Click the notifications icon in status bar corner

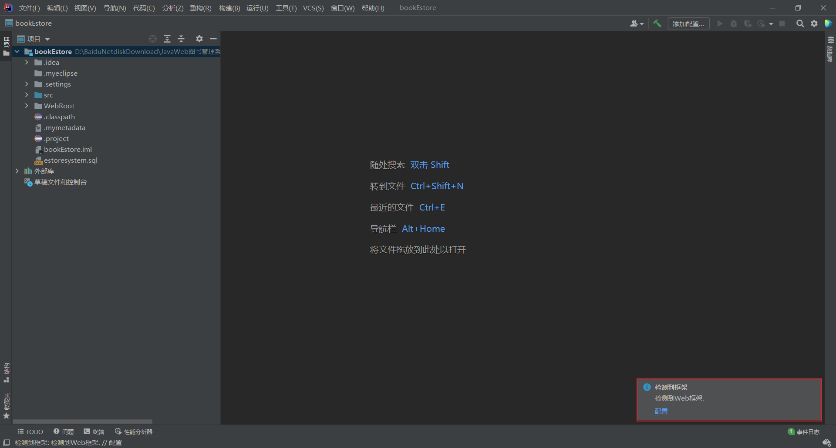pos(826,442)
